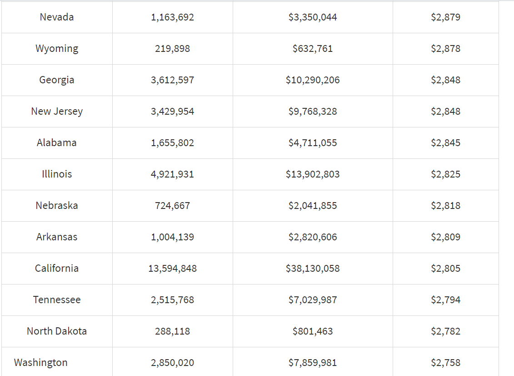Select North Dakota's $801,463 cell
Viewport: 514px width, 376px height.
click(x=313, y=331)
